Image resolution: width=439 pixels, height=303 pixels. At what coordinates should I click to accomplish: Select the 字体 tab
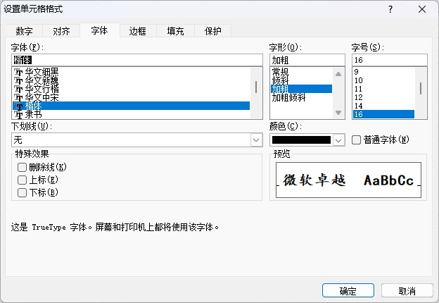[99, 30]
